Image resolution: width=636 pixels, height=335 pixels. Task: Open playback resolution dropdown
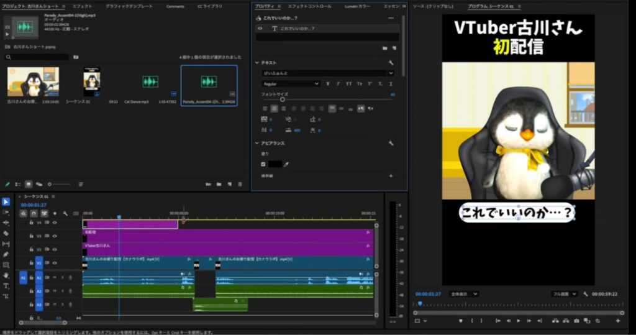564,293
